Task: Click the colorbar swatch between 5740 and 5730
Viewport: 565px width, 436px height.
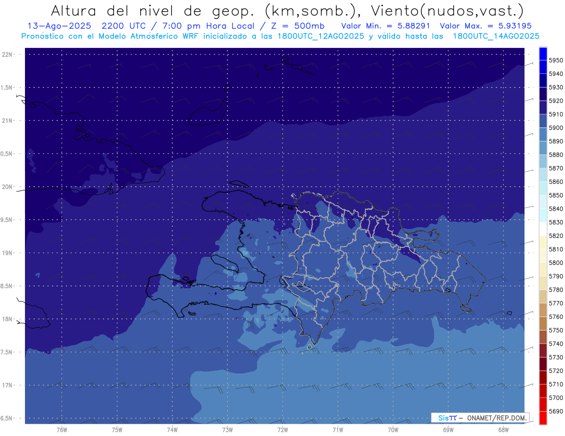Action: (x=543, y=350)
